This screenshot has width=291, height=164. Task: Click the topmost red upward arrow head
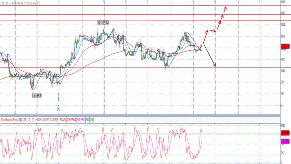coord(225,8)
